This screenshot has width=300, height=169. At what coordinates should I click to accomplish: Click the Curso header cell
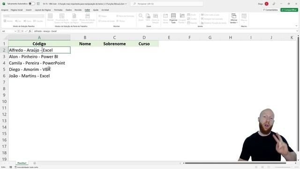coord(144,44)
